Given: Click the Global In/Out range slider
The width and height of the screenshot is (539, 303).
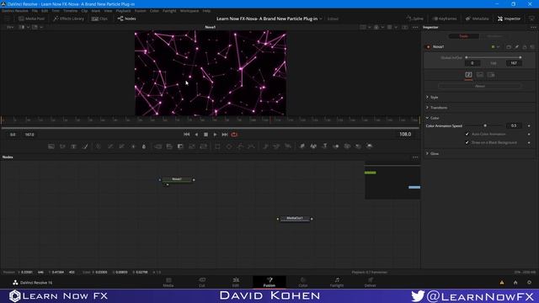Looking at the screenshot, I should point(493,57).
